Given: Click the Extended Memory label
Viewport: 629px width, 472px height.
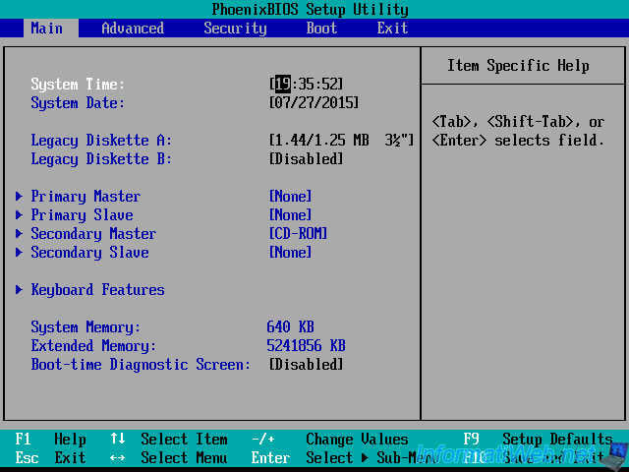Looking at the screenshot, I should point(93,345).
